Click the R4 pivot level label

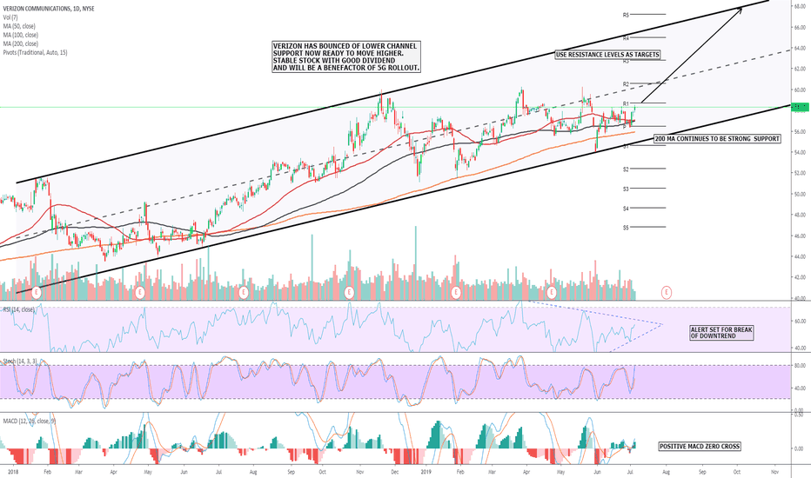[626, 38]
